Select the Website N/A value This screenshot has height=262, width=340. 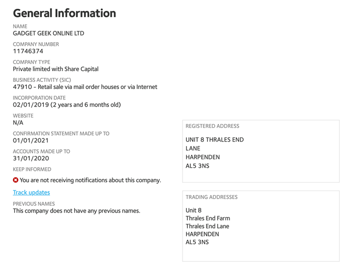[x=18, y=123]
